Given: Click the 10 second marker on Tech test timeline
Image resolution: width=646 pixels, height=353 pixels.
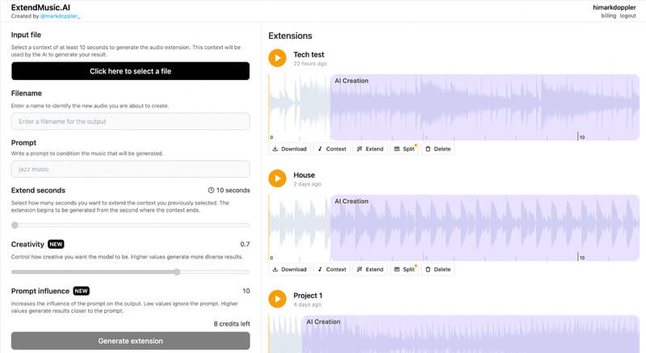Looking at the screenshot, I should 581,137.
